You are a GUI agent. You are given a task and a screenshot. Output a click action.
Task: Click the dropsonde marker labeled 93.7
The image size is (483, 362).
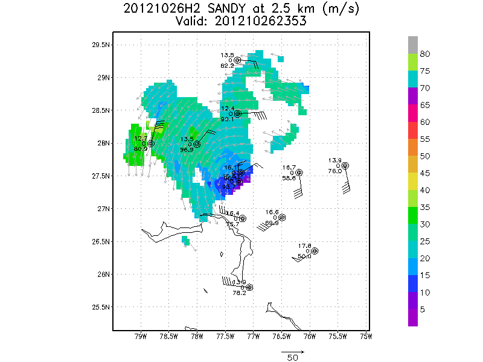click(x=238, y=182)
